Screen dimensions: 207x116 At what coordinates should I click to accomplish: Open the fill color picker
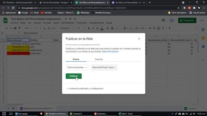click(x=108, y=28)
